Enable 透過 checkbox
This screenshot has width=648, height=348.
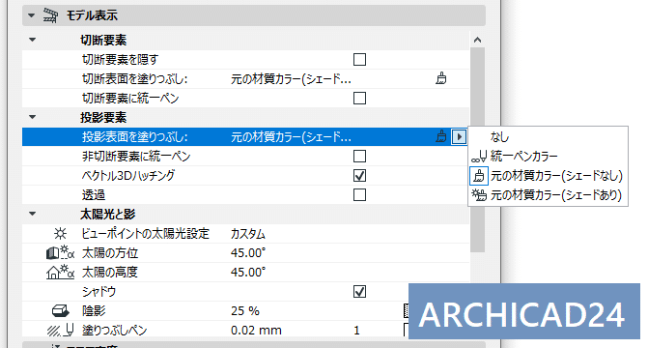(x=359, y=194)
